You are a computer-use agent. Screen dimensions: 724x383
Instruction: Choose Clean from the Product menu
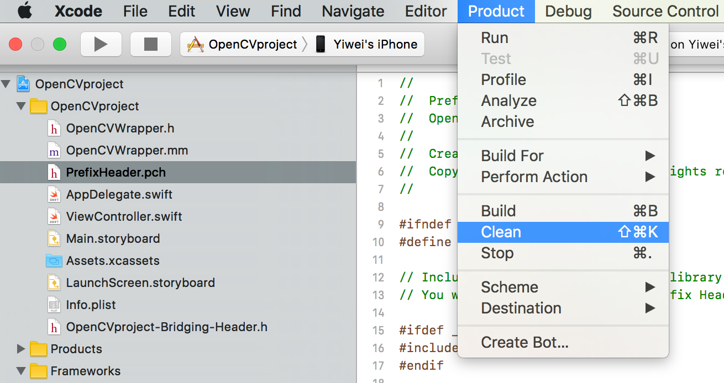(501, 232)
